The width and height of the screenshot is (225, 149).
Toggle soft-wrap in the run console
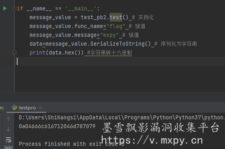[x=8, y=140]
